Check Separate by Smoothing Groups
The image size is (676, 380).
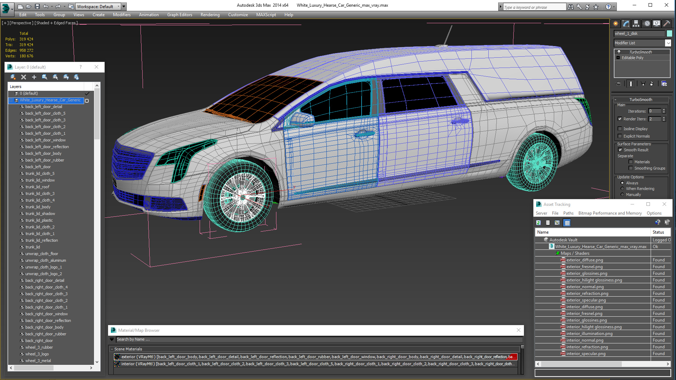click(x=631, y=168)
